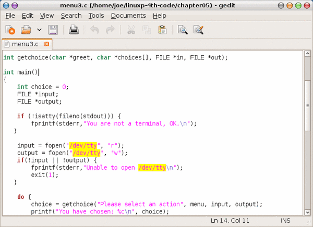Maximize the gedit window
The width and height of the screenshot is (313, 227).
[x=298, y=5]
